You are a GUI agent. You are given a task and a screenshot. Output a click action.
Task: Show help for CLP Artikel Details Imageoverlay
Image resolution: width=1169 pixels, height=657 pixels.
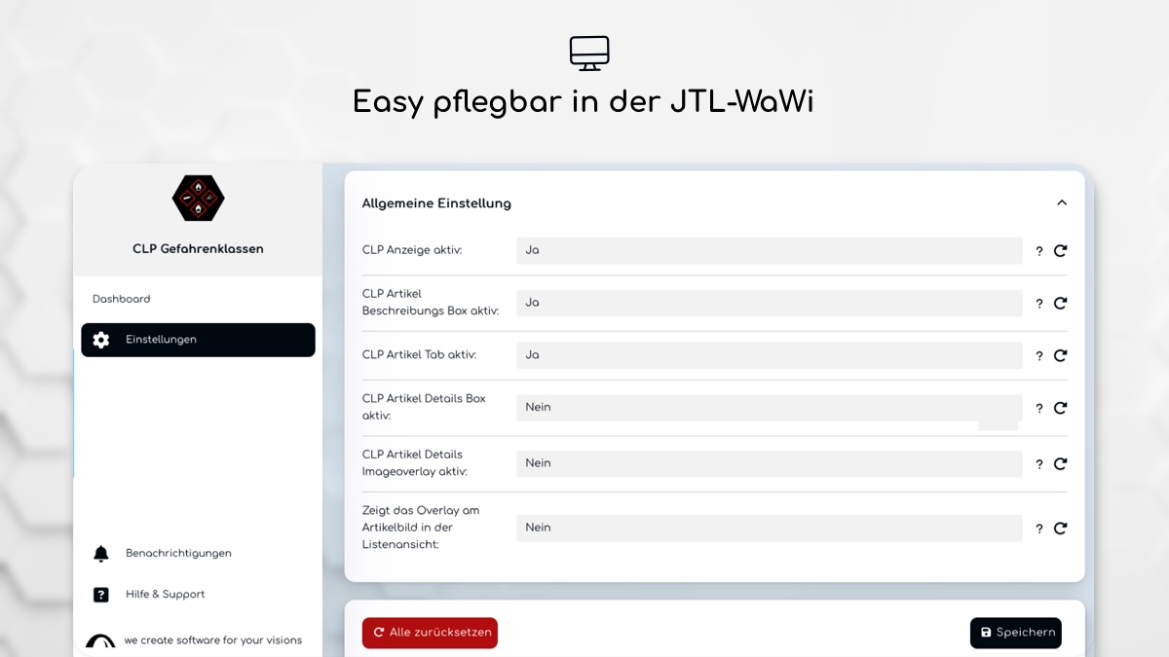coord(1039,465)
